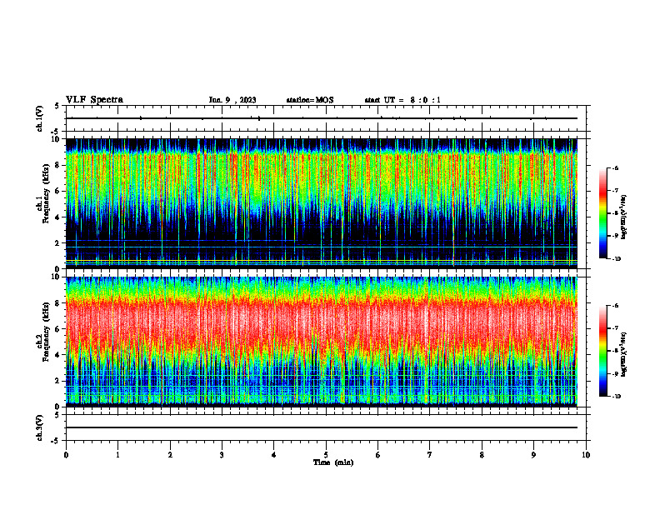Click the ch.1 voltage waveform trace
660x510 pixels.
tap(321, 118)
